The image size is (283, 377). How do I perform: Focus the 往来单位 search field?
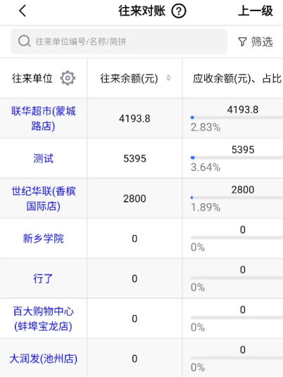pos(119,41)
